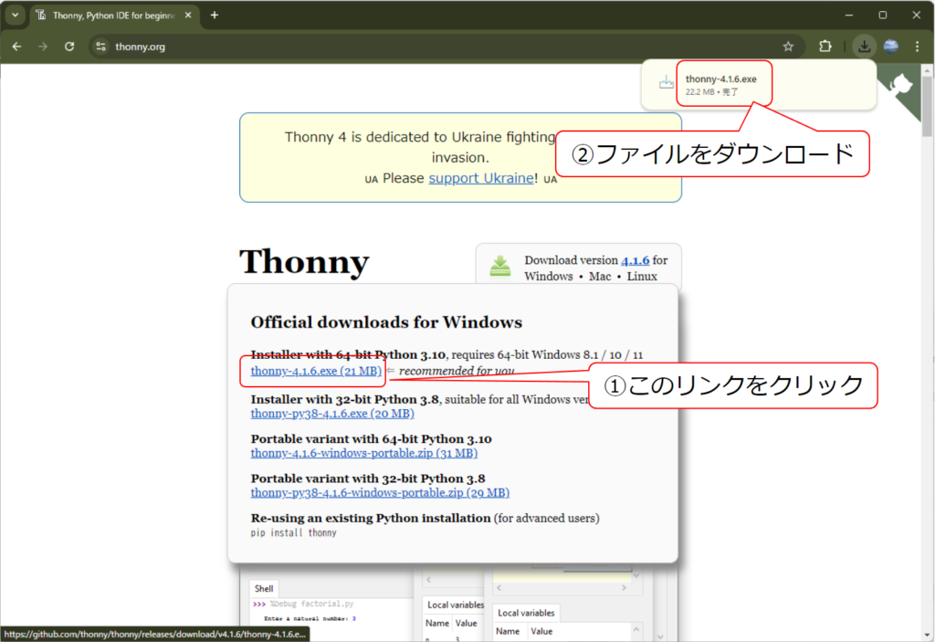Choose Linux in the download box
The image size is (935, 642).
pos(642,276)
